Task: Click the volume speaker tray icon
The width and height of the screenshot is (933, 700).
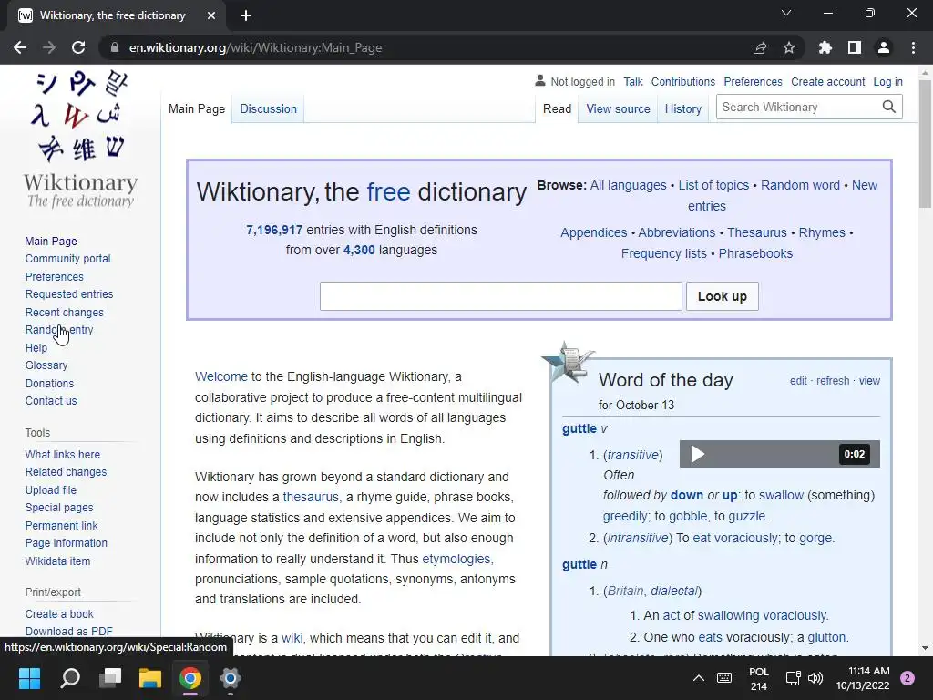Action: click(815, 678)
